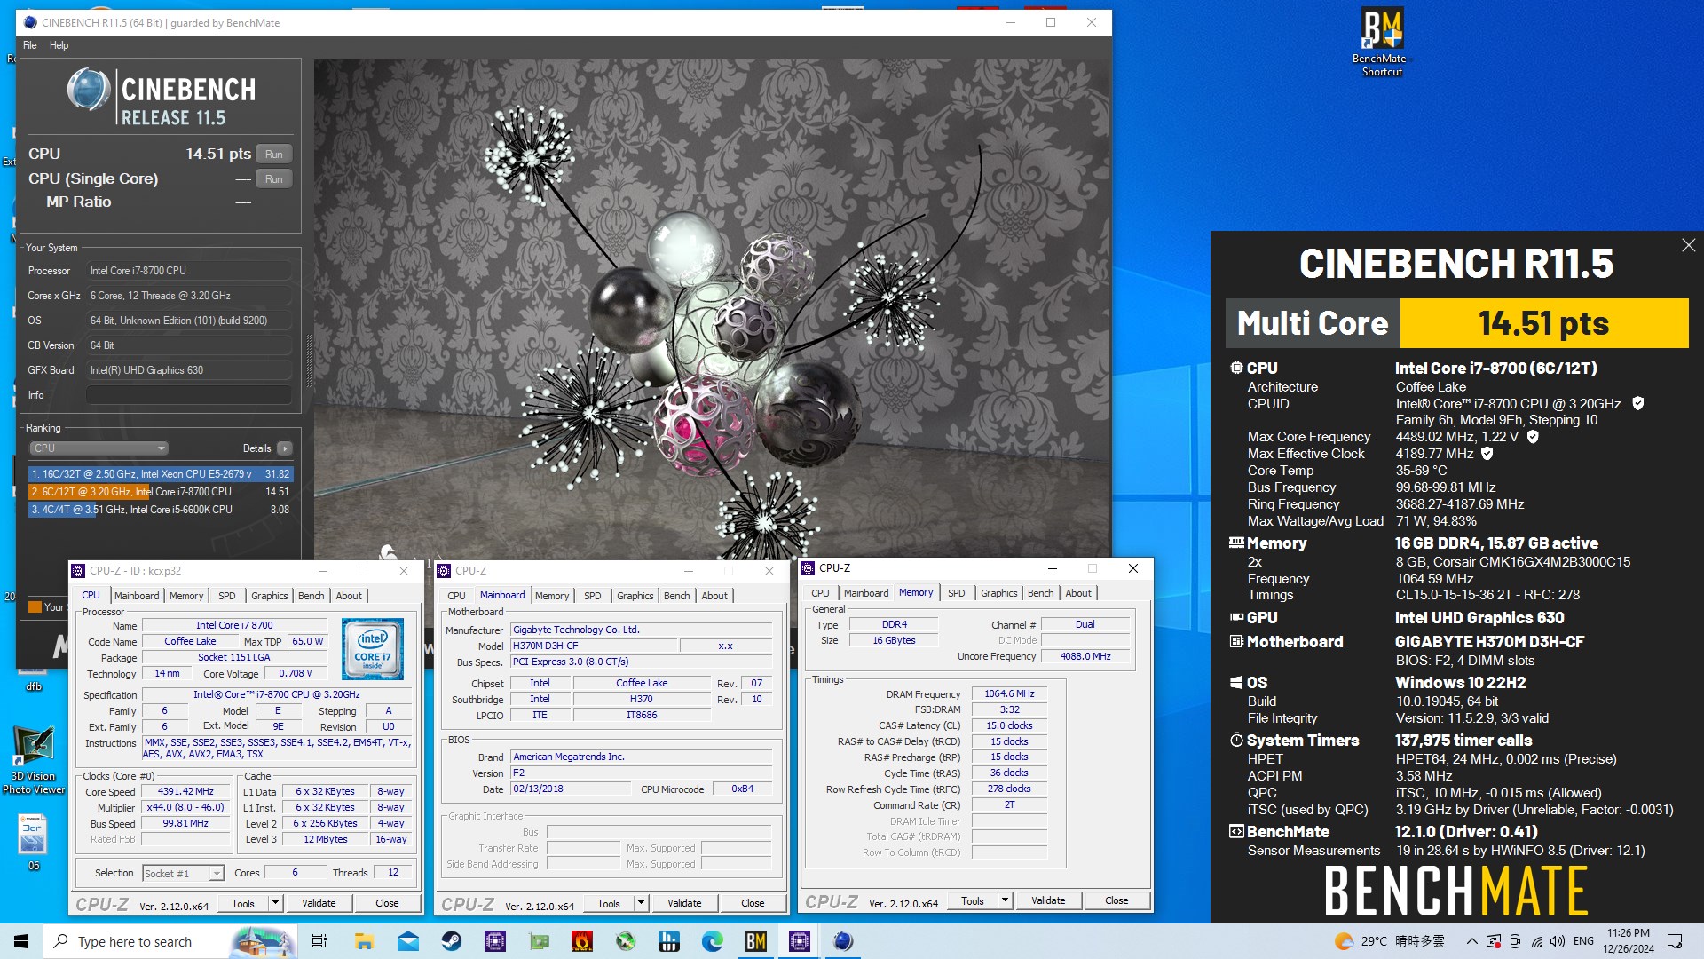1704x959 pixels.
Task: Launch Steam from the taskbar
Action: click(x=452, y=941)
